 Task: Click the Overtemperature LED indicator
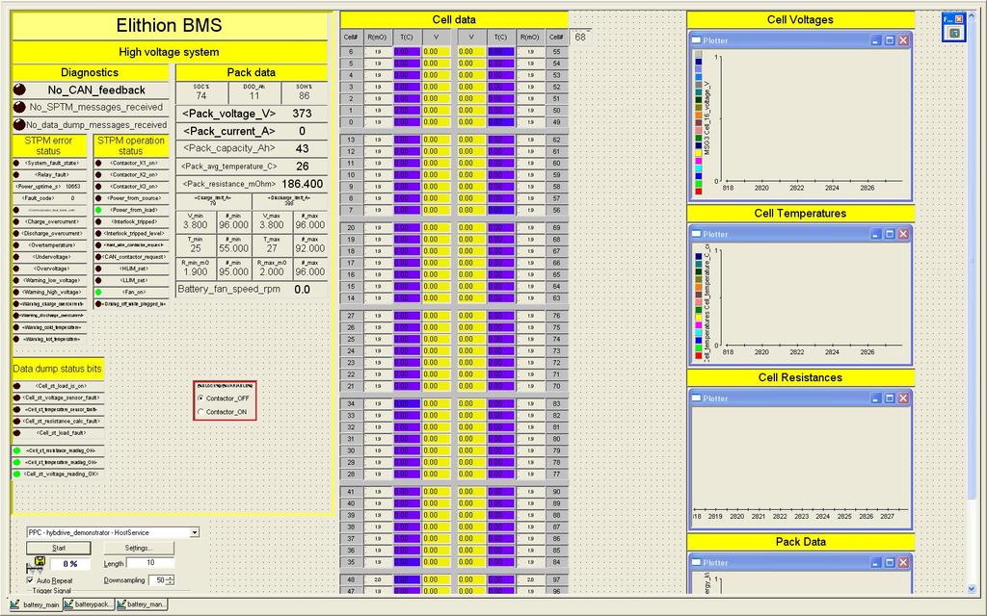pyautogui.click(x=15, y=245)
